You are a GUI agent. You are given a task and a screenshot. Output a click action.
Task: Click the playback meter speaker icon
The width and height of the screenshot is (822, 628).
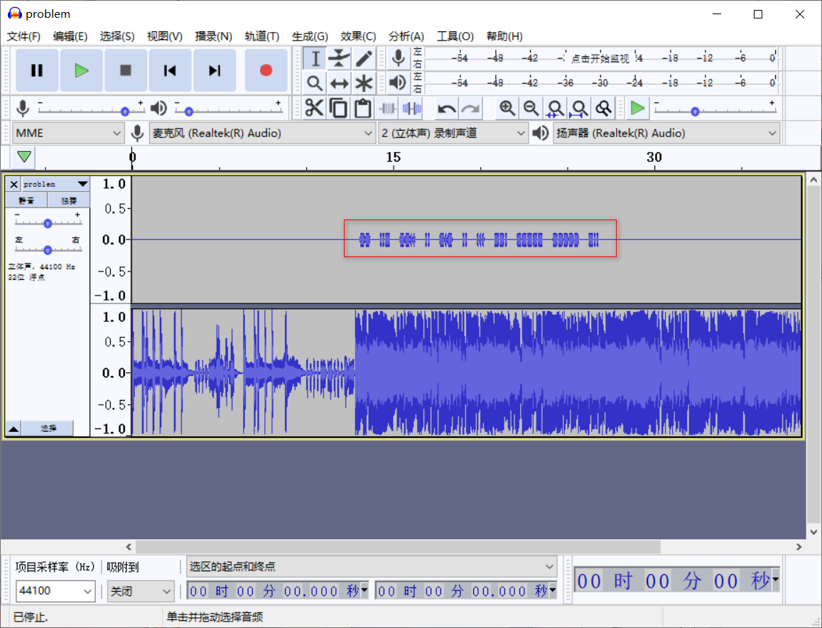399,83
